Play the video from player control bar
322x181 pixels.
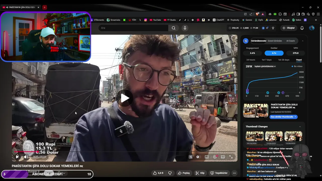tap(17, 157)
